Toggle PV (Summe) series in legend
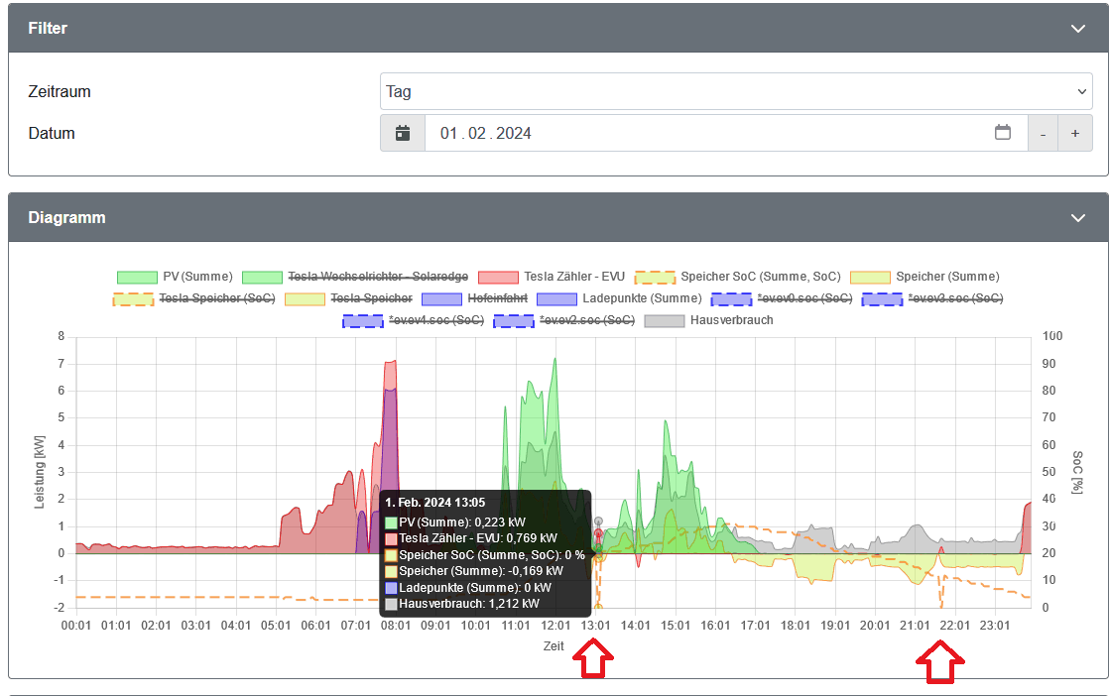1109x696 pixels. pyautogui.click(x=176, y=277)
